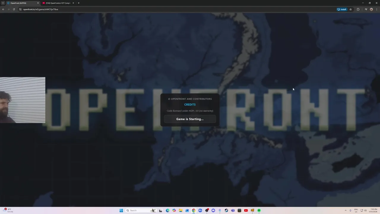Open Spotify from the taskbar
The image size is (380, 214).
259,210
